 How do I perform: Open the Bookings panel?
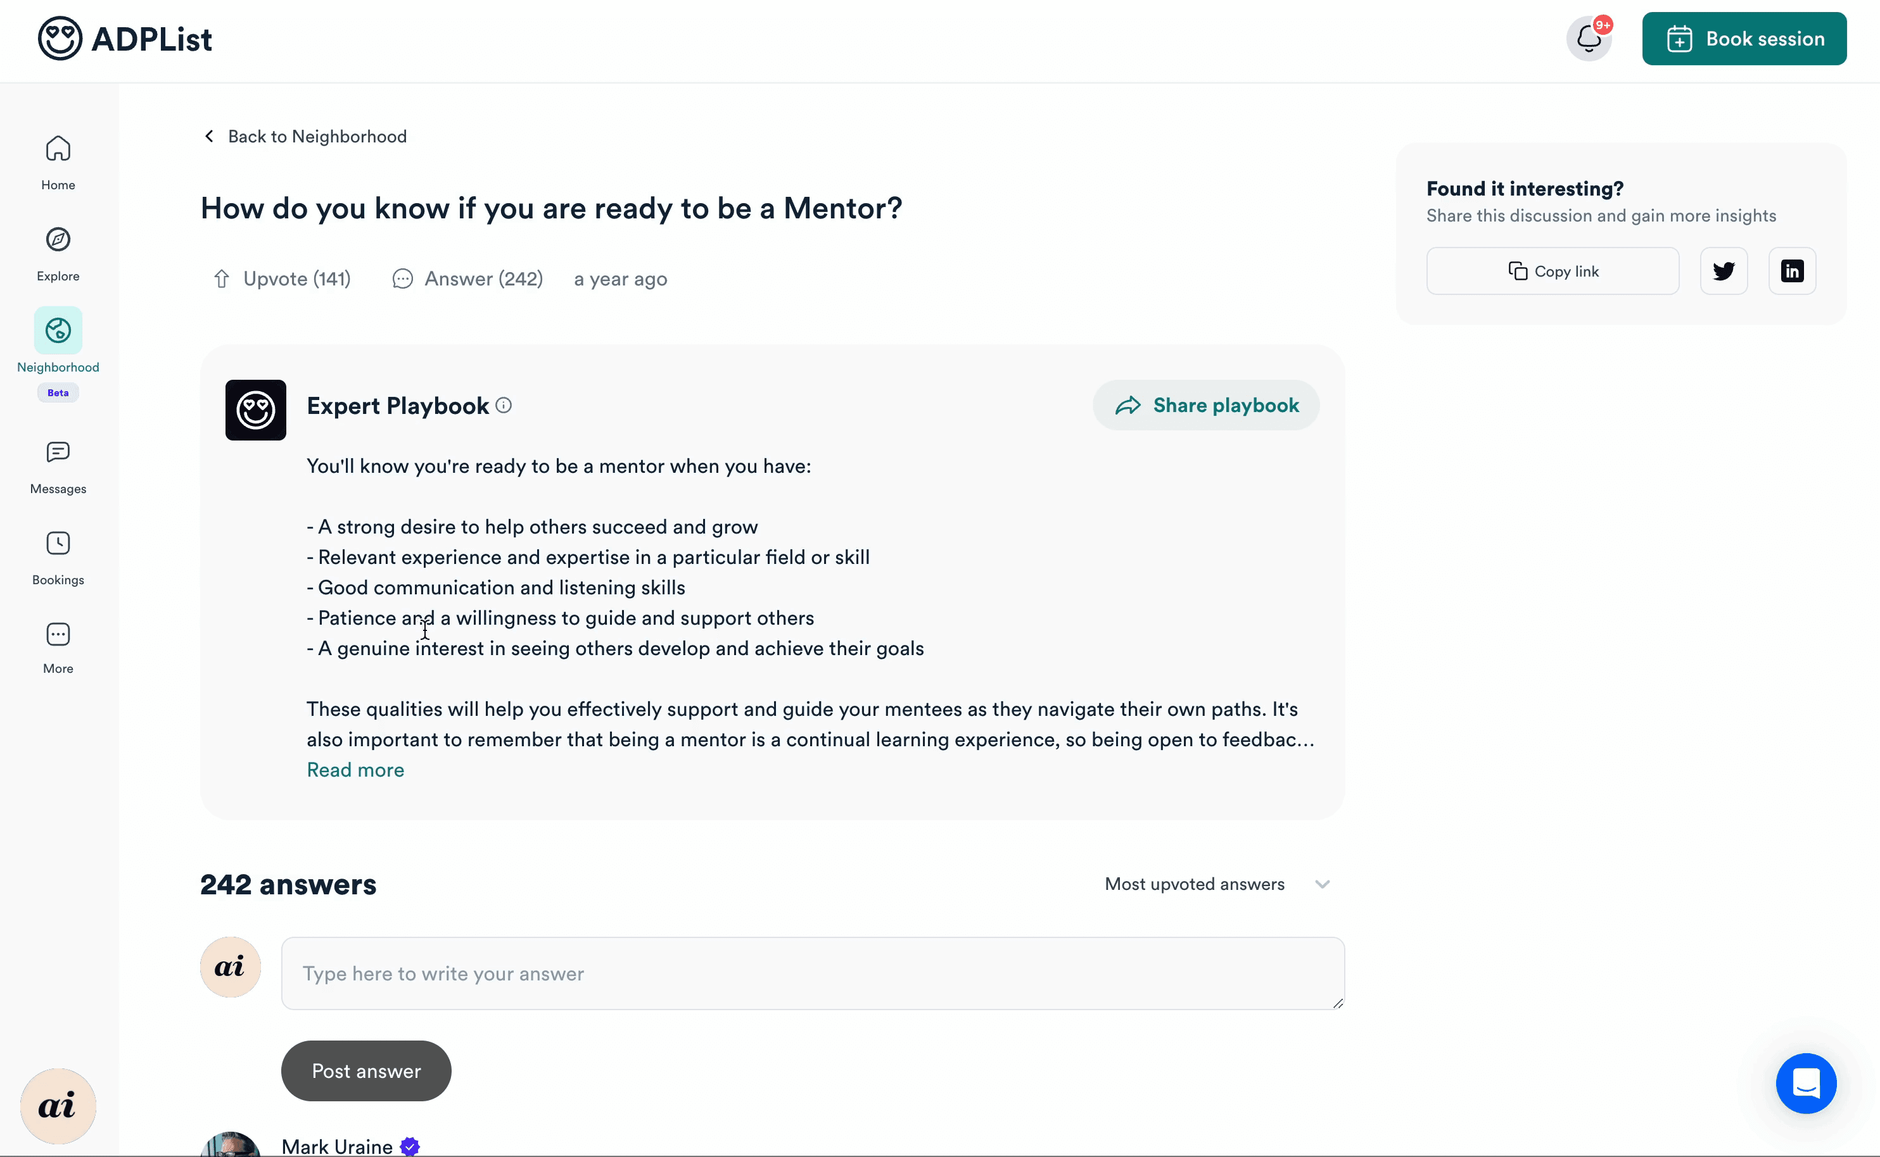(x=58, y=557)
